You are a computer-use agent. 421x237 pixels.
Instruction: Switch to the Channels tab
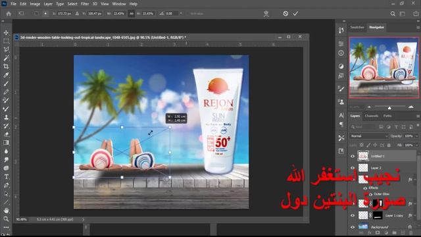point(371,116)
